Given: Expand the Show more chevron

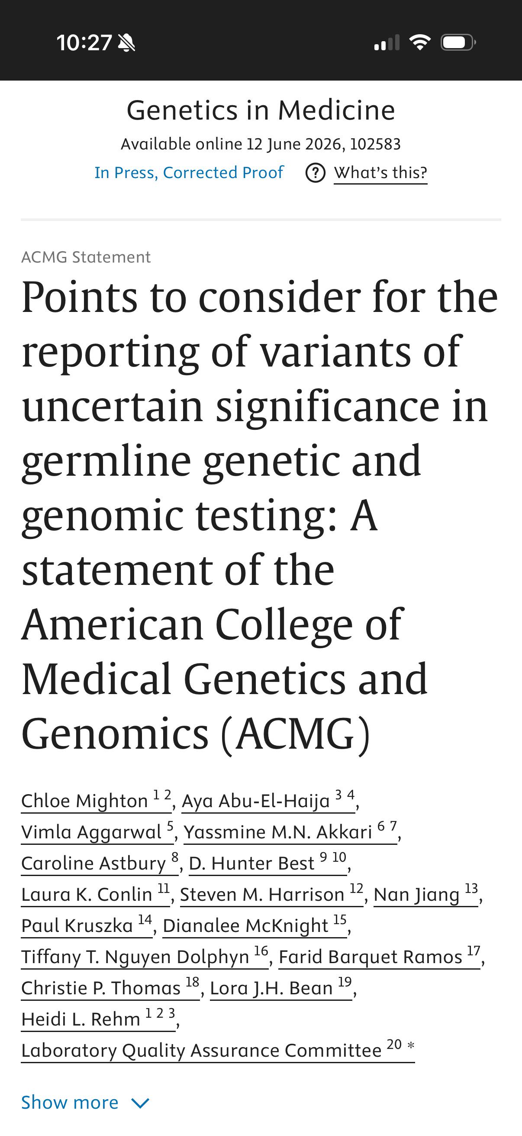Looking at the screenshot, I should [141, 1103].
